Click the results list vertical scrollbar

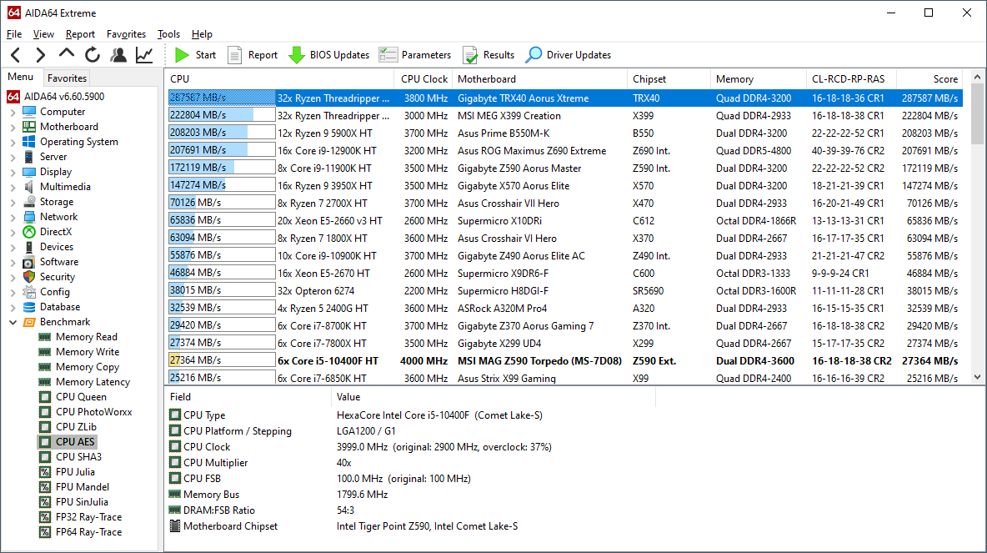978,250
